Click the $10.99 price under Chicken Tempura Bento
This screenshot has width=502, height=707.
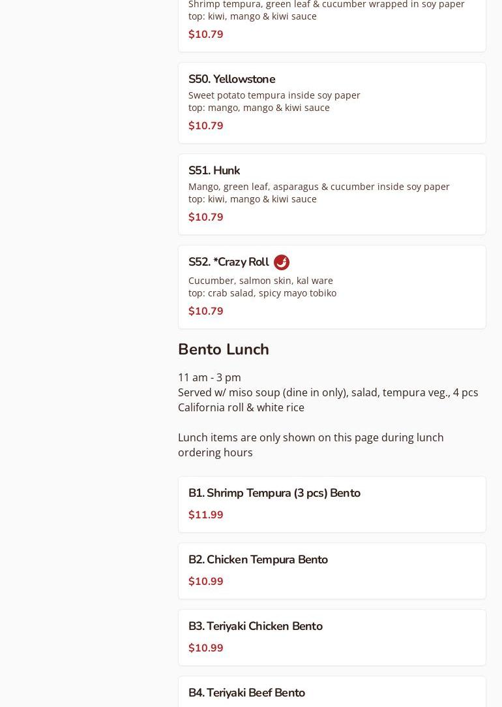tap(206, 581)
